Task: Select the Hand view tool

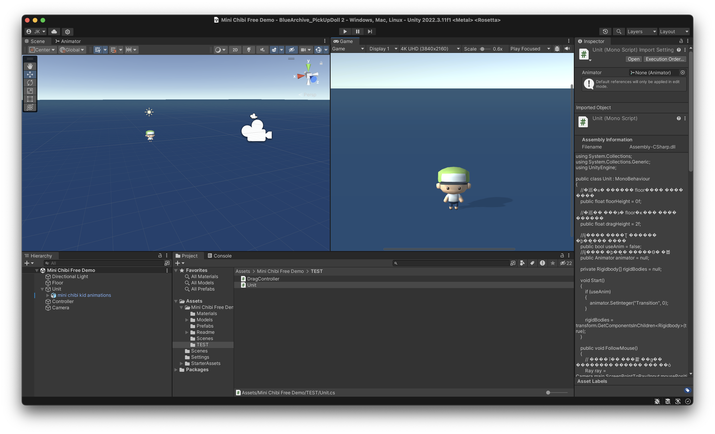Action: (x=30, y=66)
